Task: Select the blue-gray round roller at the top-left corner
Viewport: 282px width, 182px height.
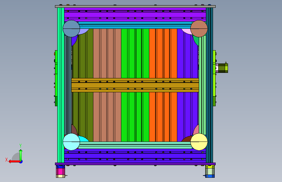Action: click(x=72, y=29)
